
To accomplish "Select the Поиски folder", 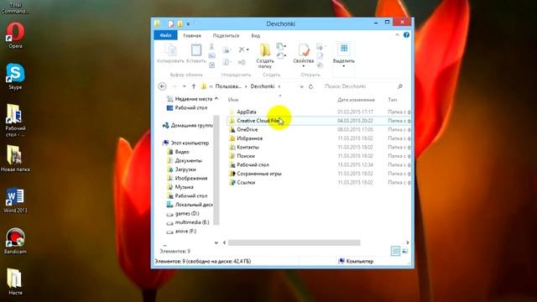I will click(246, 156).
